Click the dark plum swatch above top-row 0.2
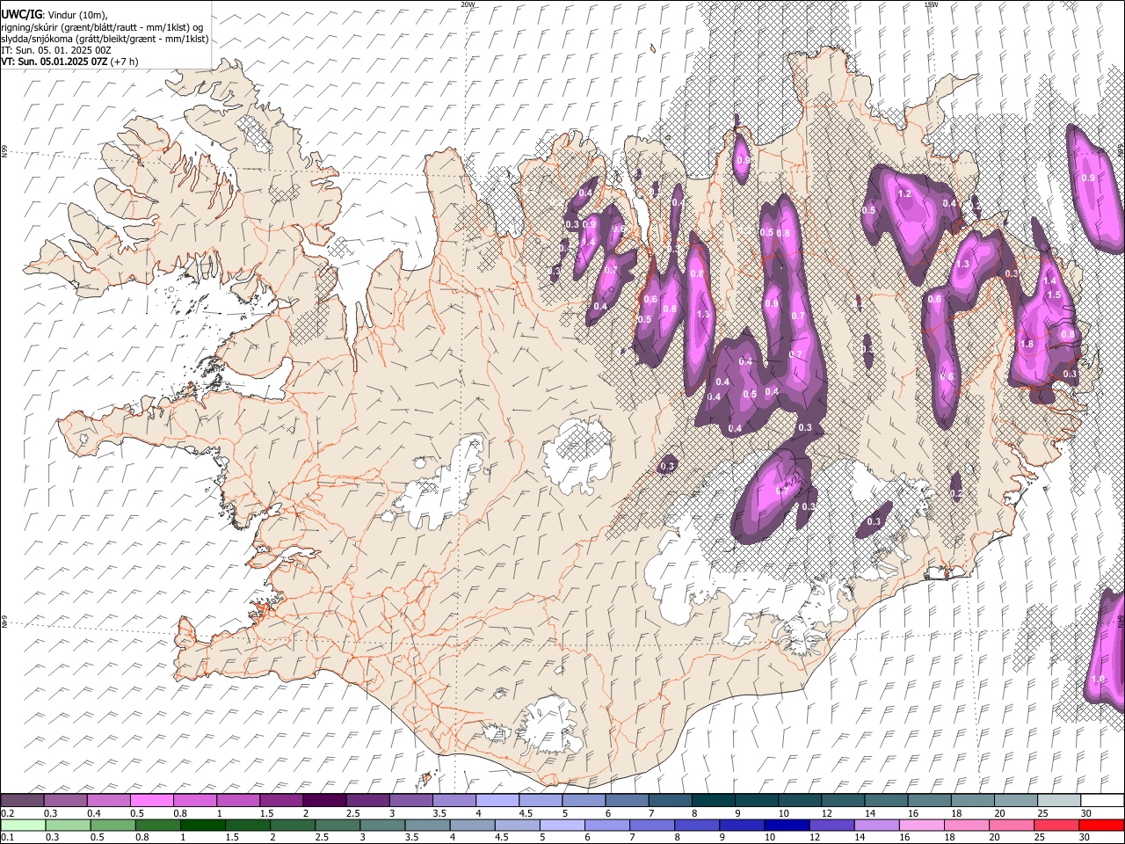 (22, 800)
